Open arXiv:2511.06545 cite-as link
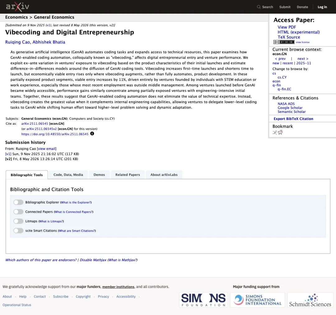Screen dimensions: 336x315 [35, 123]
